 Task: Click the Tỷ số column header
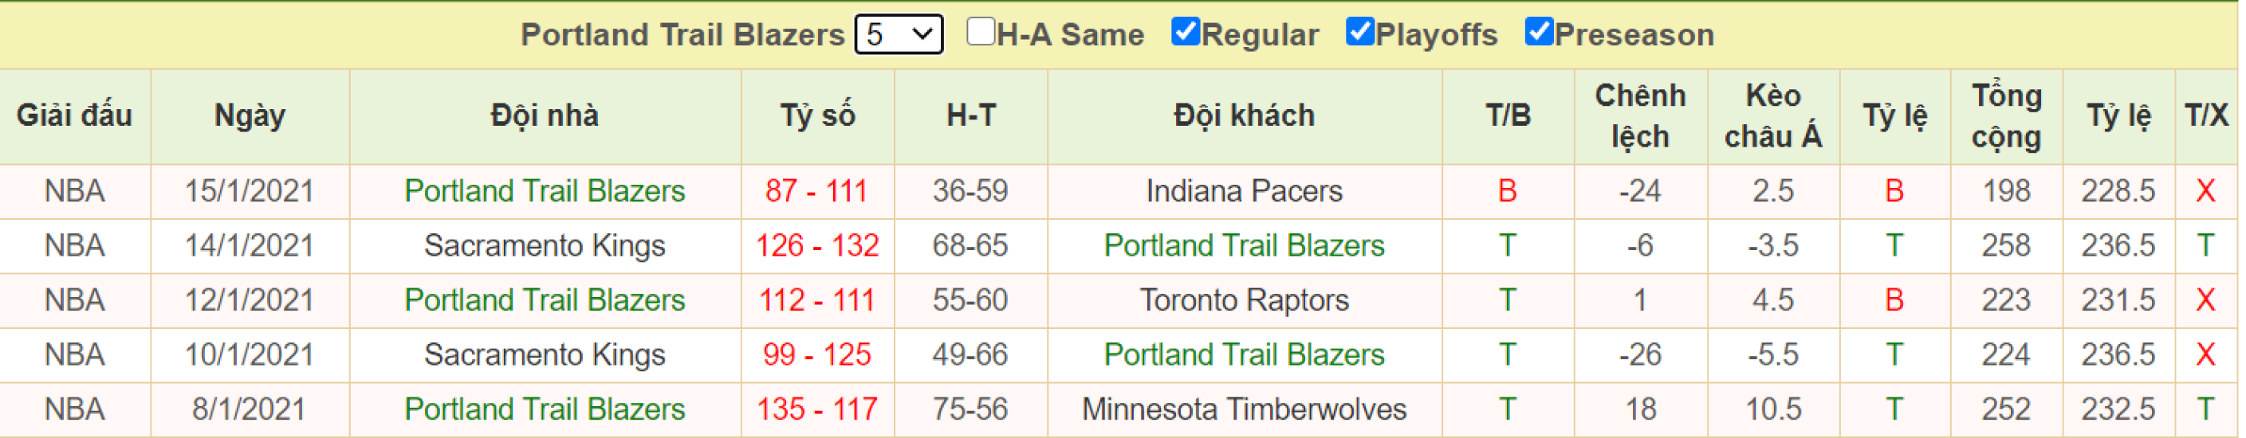817,115
